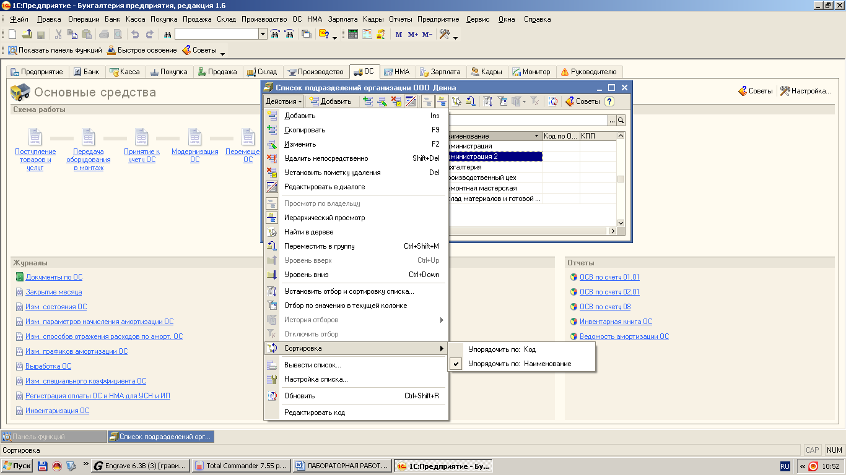Choose Скопировать in the Actions menu
Viewport: 846px width, 475px height.
[356, 130]
